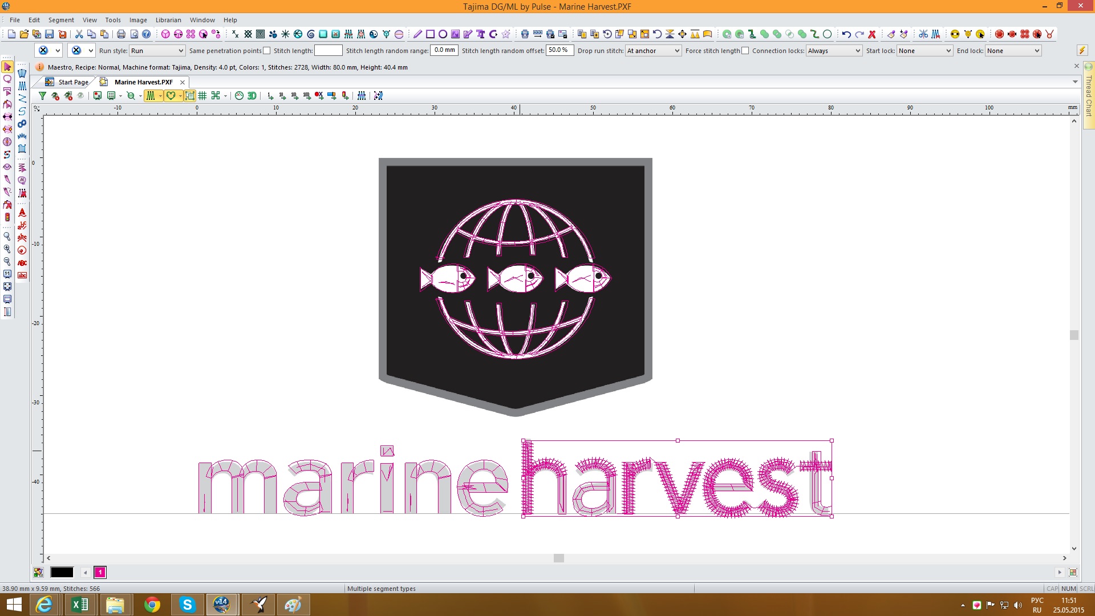Expand the first X style dropdown arrow
Image resolution: width=1095 pixels, height=616 pixels.
58,51
